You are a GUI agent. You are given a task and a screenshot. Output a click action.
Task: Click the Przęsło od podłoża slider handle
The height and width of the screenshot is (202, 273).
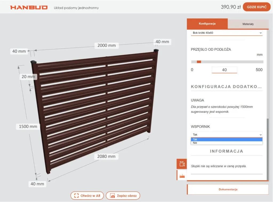(x=199, y=62)
